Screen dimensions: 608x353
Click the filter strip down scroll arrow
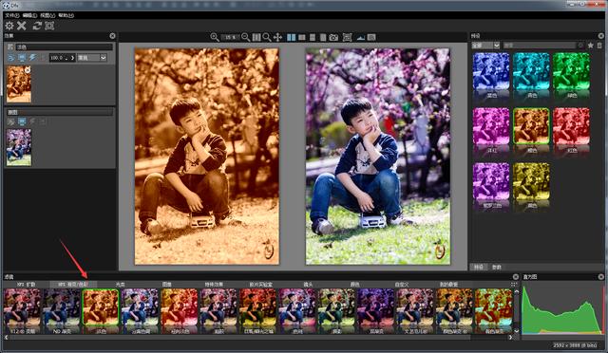(516, 331)
